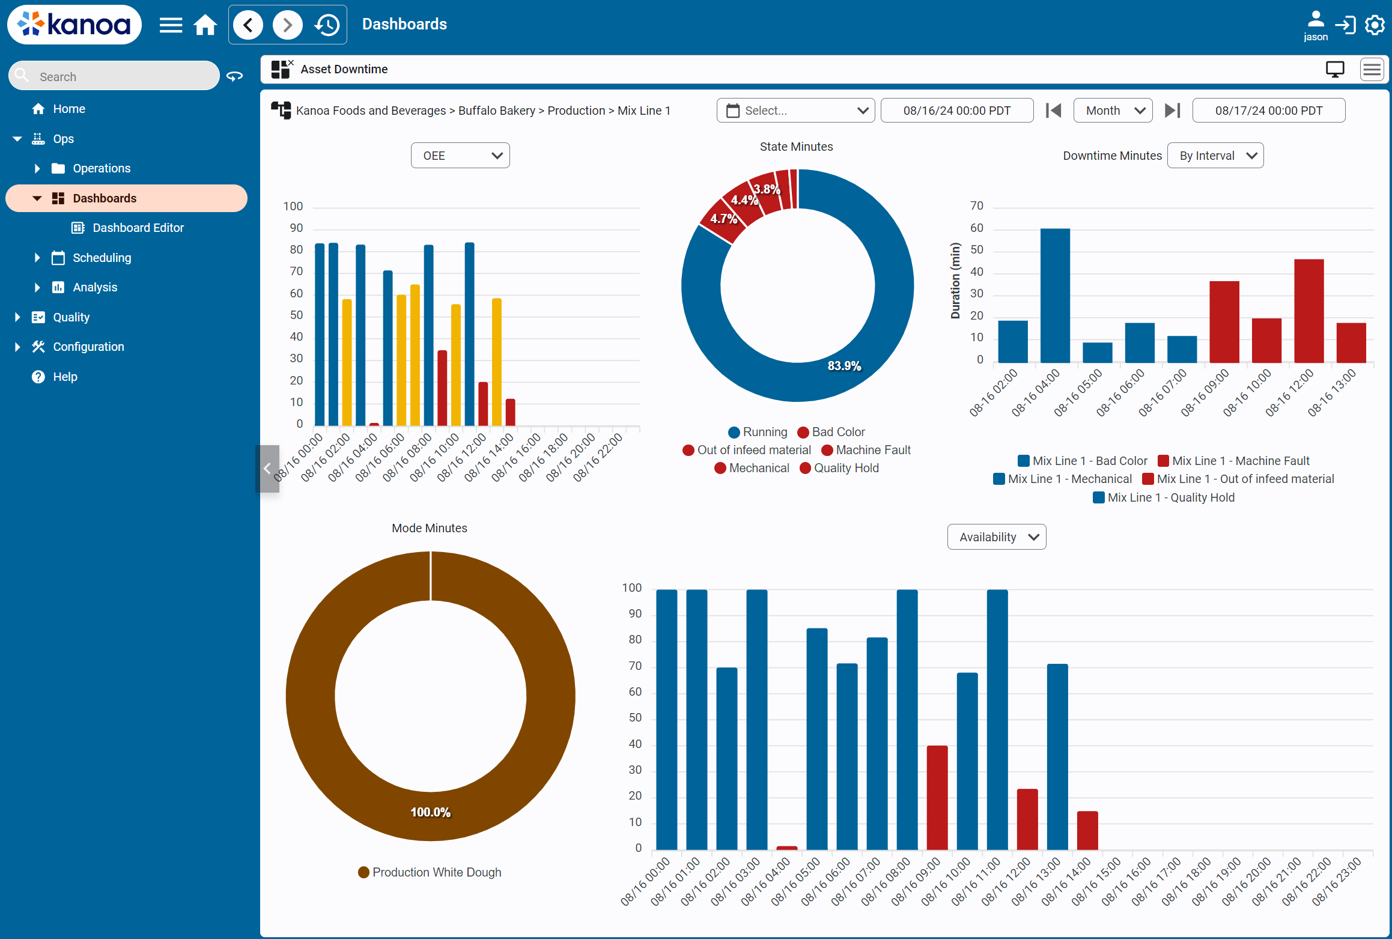Click the Analysis chart icon
Screen dimensions: 1392x939
(58, 287)
